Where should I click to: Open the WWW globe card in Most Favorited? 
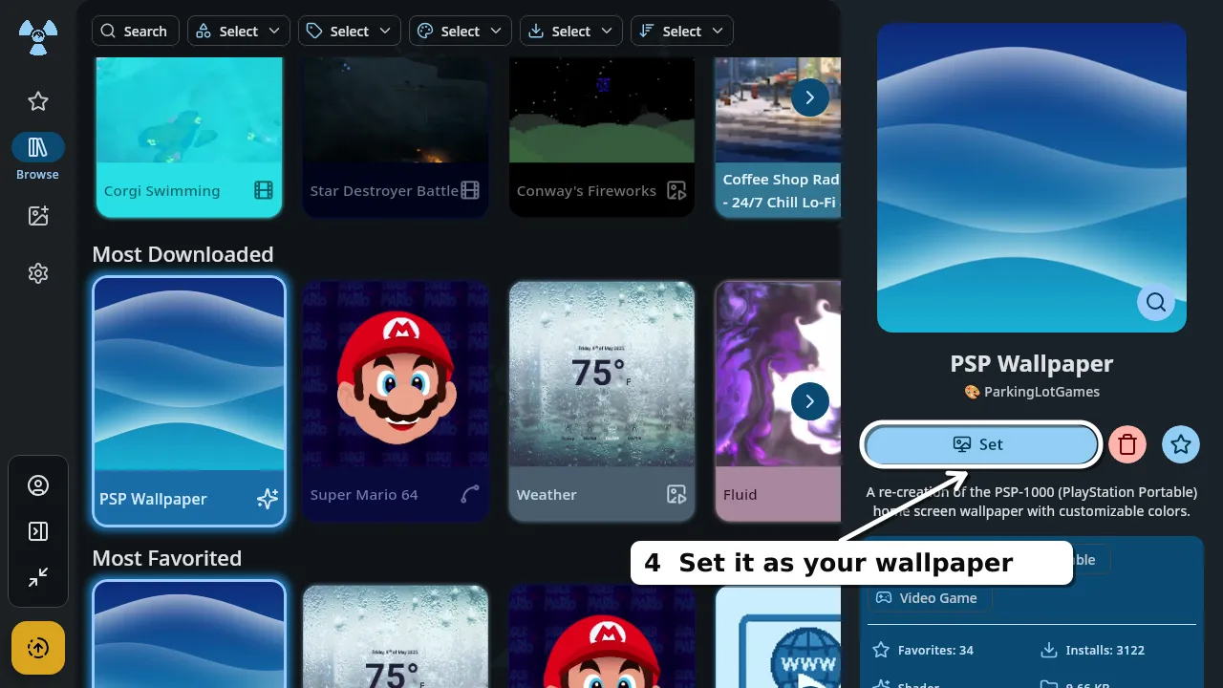pyautogui.click(x=778, y=636)
